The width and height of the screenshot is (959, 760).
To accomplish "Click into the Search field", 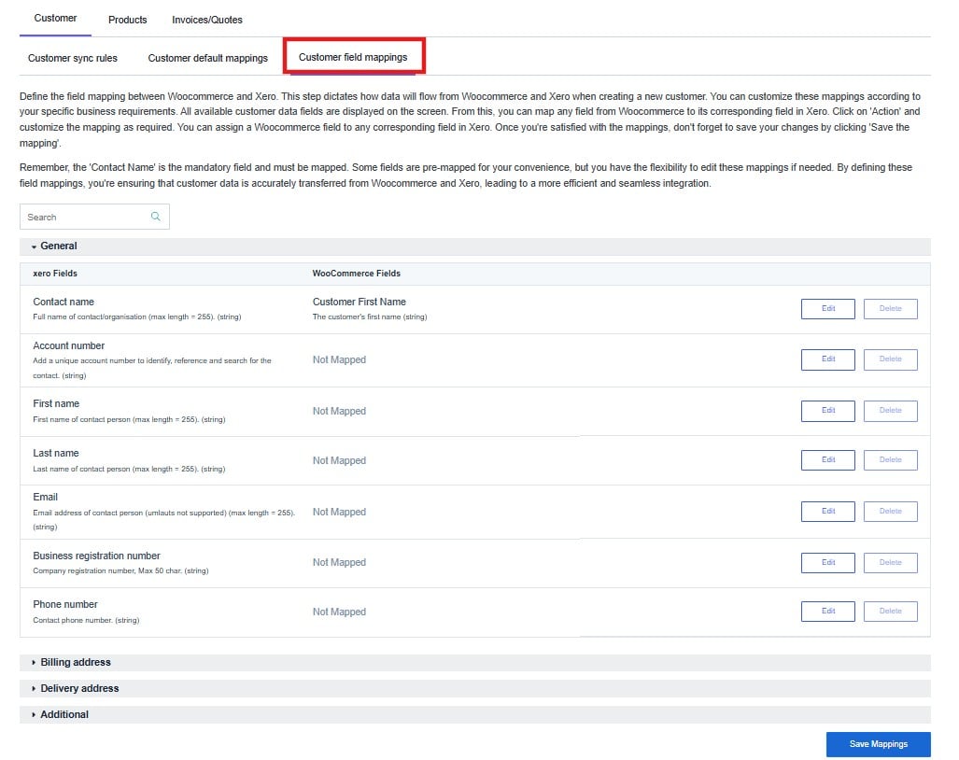I will coord(94,217).
